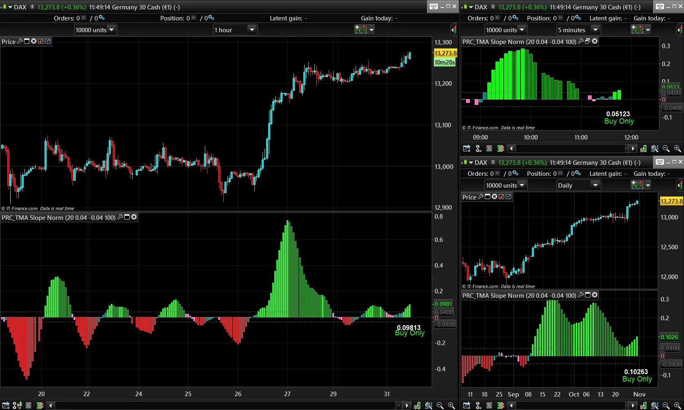Open the 10000 units dropdown in 5 minutes chart

pos(506,30)
